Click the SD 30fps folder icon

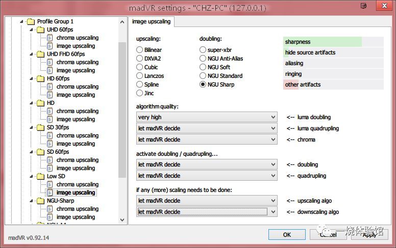[40, 127]
